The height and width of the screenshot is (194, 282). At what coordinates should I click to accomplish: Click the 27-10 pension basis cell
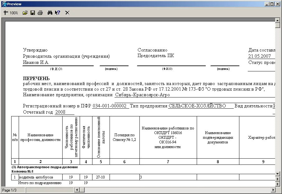(100, 177)
